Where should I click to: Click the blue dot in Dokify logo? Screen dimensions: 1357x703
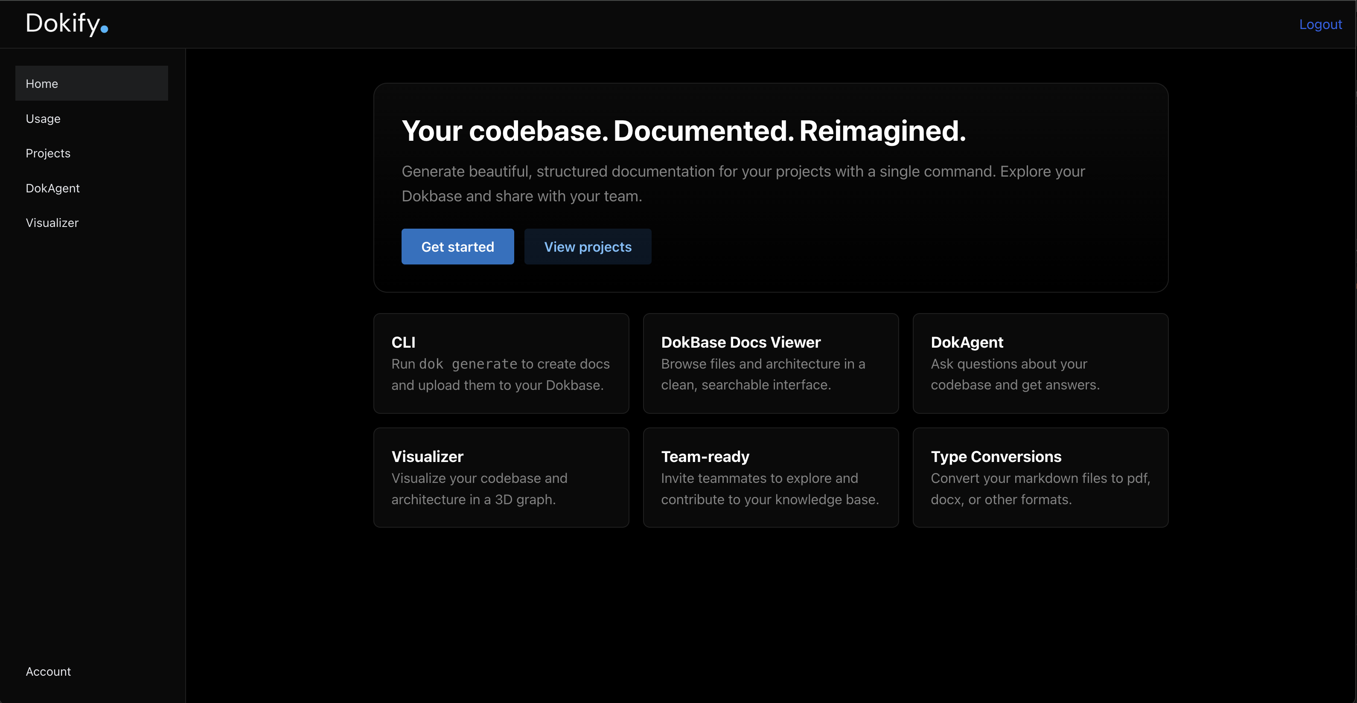pyautogui.click(x=104, y=30)
